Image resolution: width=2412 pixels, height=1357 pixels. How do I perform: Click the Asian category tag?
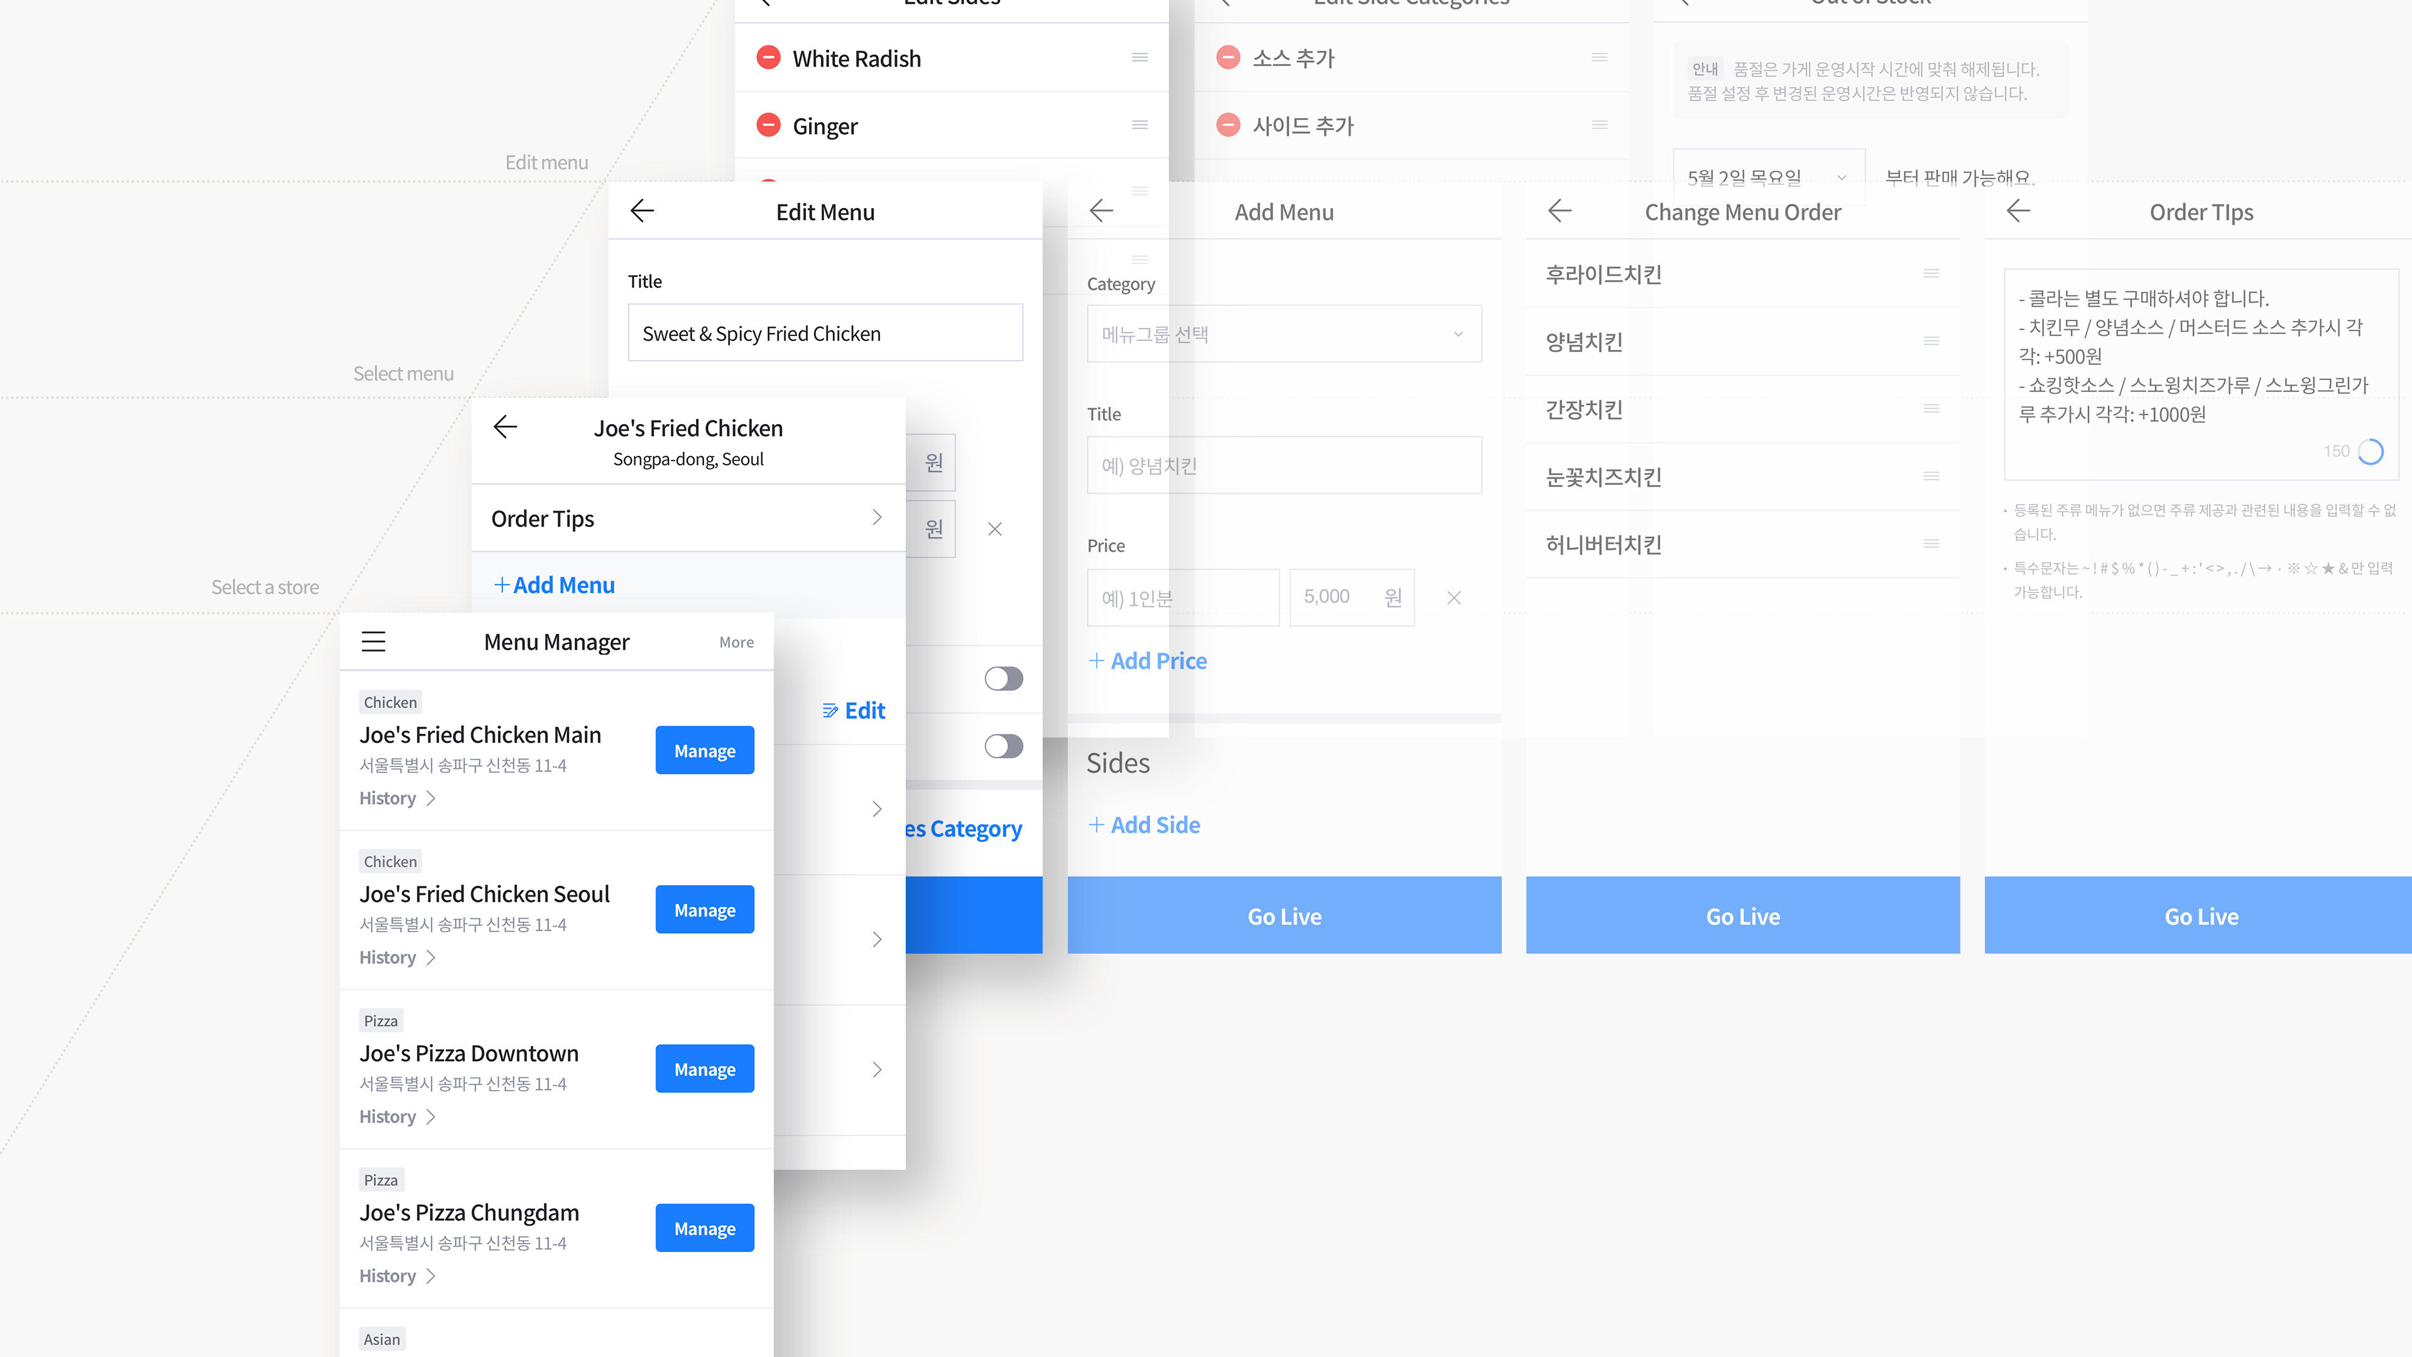pyautogui.click(x=382, y=1339)
